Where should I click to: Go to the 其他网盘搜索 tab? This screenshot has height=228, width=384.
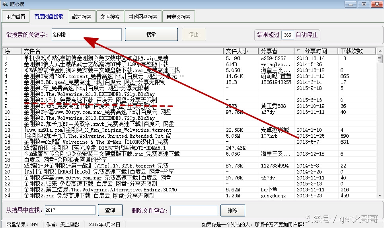coord(143,17)
